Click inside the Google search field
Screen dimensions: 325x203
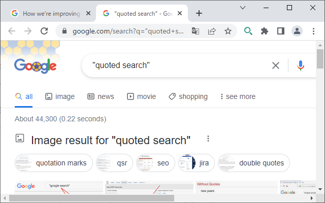coord(178,65)
